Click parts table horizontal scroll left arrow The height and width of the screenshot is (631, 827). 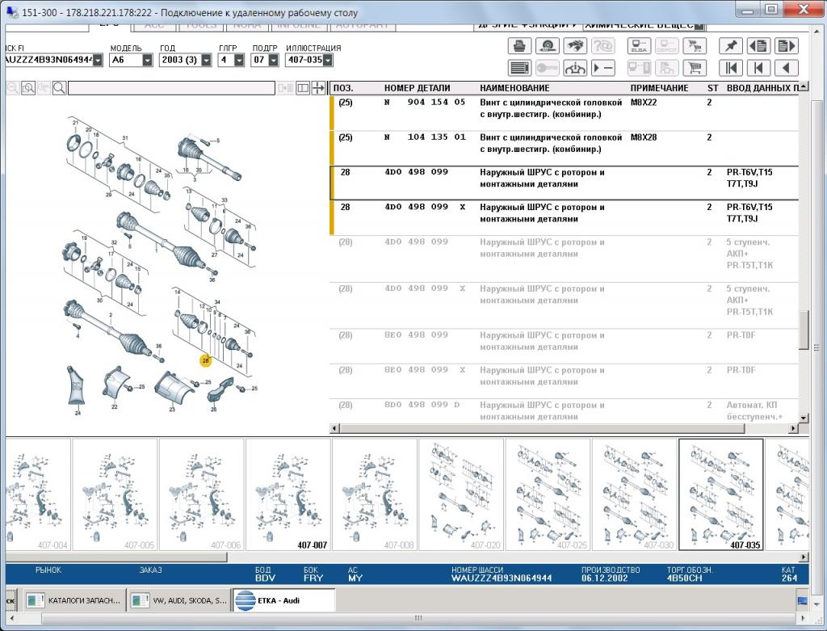click(334, 428)
